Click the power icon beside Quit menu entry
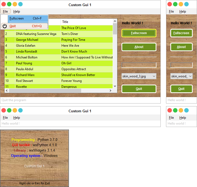This screenshot has height=187, width=197. coord(5,26)
